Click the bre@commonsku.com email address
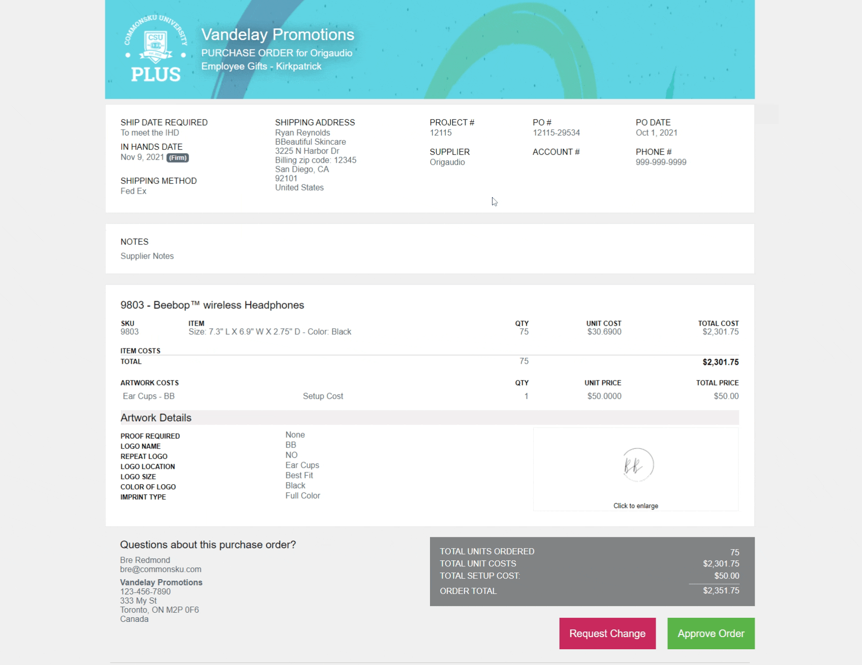This screenshot has width=862, height=665. (x=161, y=569)
